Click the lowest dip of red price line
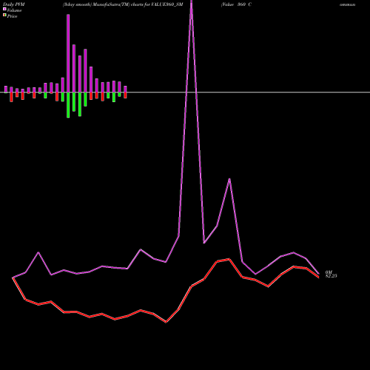The width and height of the screenshot is (370, 370). click(166, 322)
